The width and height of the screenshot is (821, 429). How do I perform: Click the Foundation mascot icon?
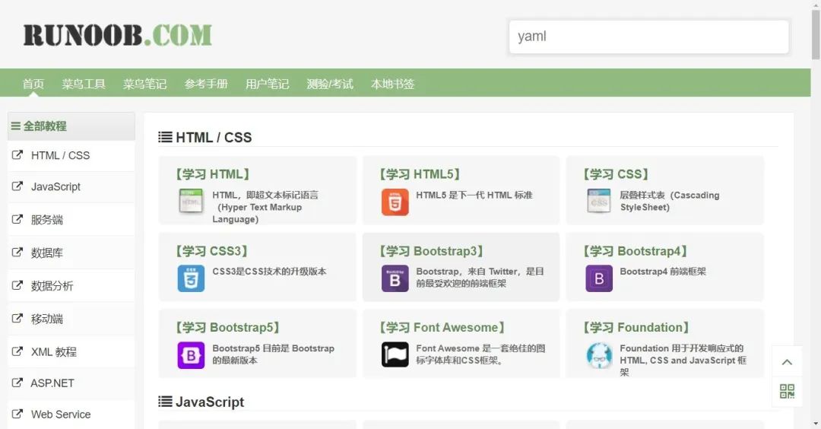pyautogui.click(x=599, y=355)
